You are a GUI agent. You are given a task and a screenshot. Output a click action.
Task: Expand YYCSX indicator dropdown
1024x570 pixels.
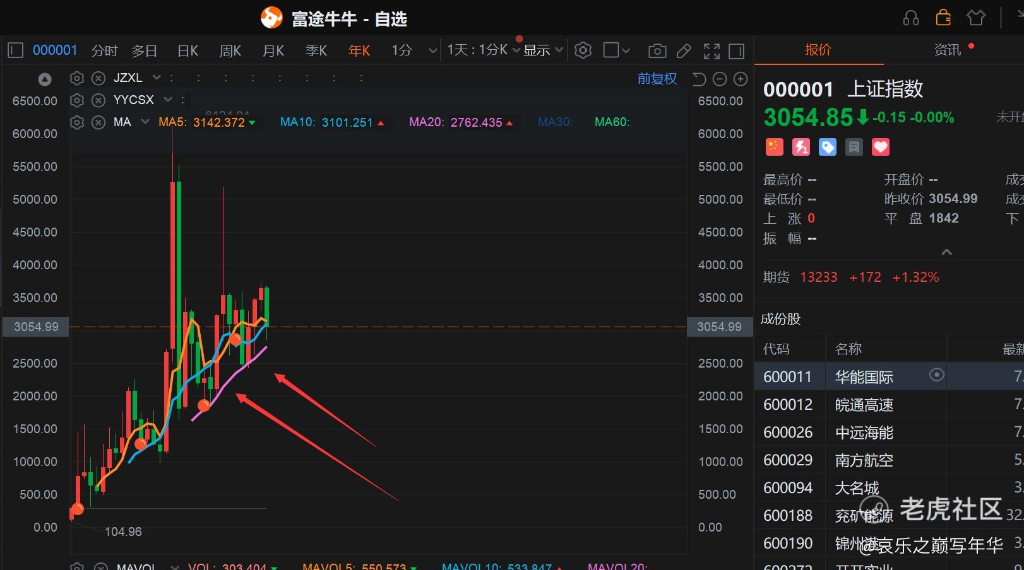(168, 100)
